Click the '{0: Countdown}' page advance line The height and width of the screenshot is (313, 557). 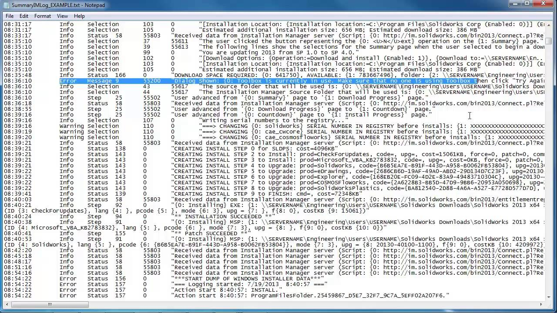(302, 115)
